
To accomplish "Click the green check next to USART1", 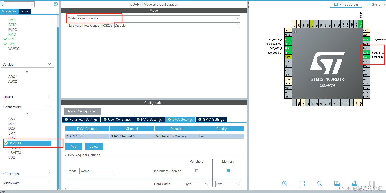I will (x=6, y=143).
